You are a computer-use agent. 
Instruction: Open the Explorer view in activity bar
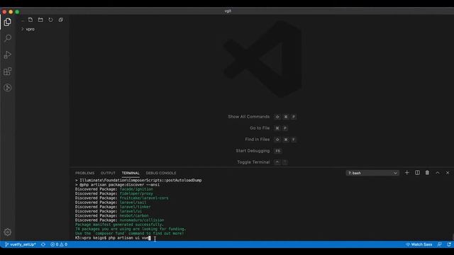point(8,22)
